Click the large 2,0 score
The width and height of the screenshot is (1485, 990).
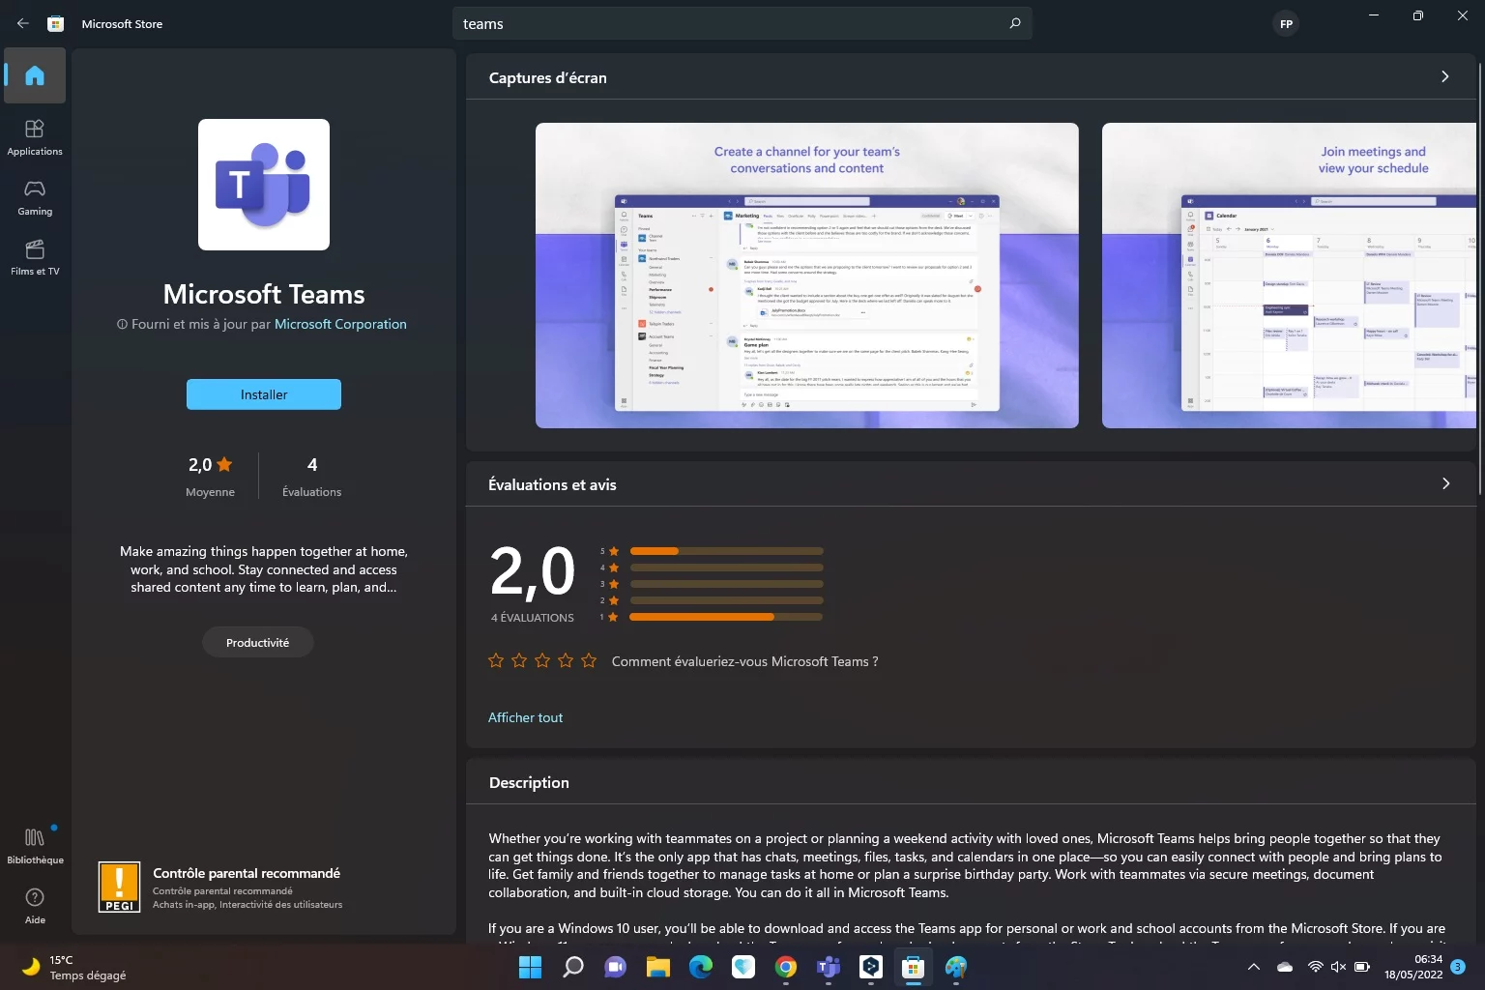533,571
